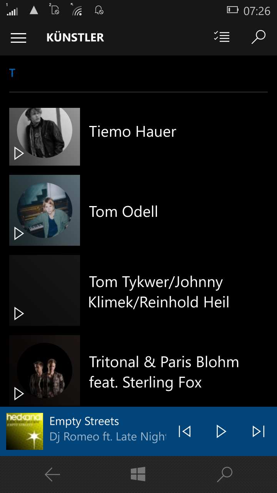Tap the multi-select list icon

pyautogui.click(x=222, y=37)
